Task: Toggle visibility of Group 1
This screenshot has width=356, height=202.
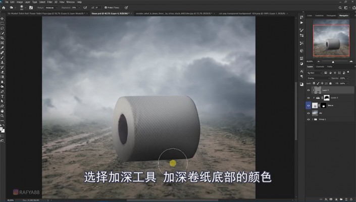Action: point(309,119)
